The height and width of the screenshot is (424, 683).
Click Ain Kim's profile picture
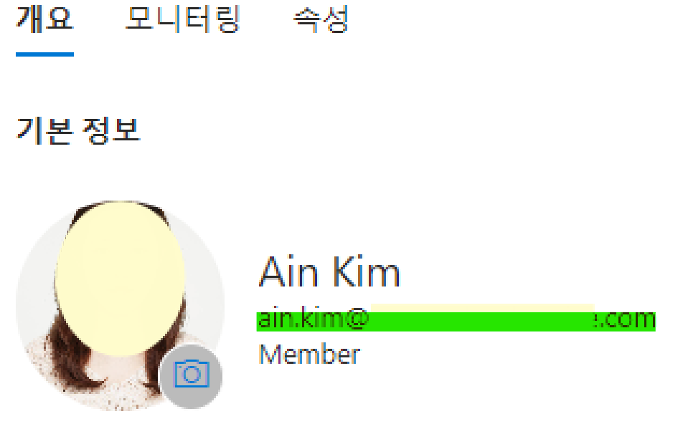click(x=121, y=305)
